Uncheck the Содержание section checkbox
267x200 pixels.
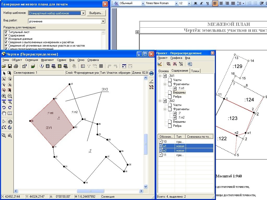[6, 35]
